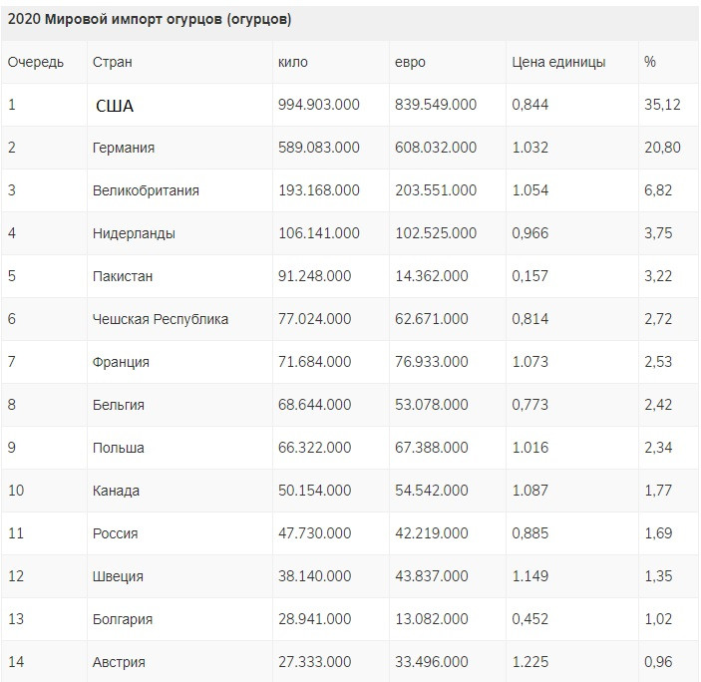The width and height of the screenshot is (701, 682).
Task: Click the 'Великобритания' row name
Action: tap(145, 190)
